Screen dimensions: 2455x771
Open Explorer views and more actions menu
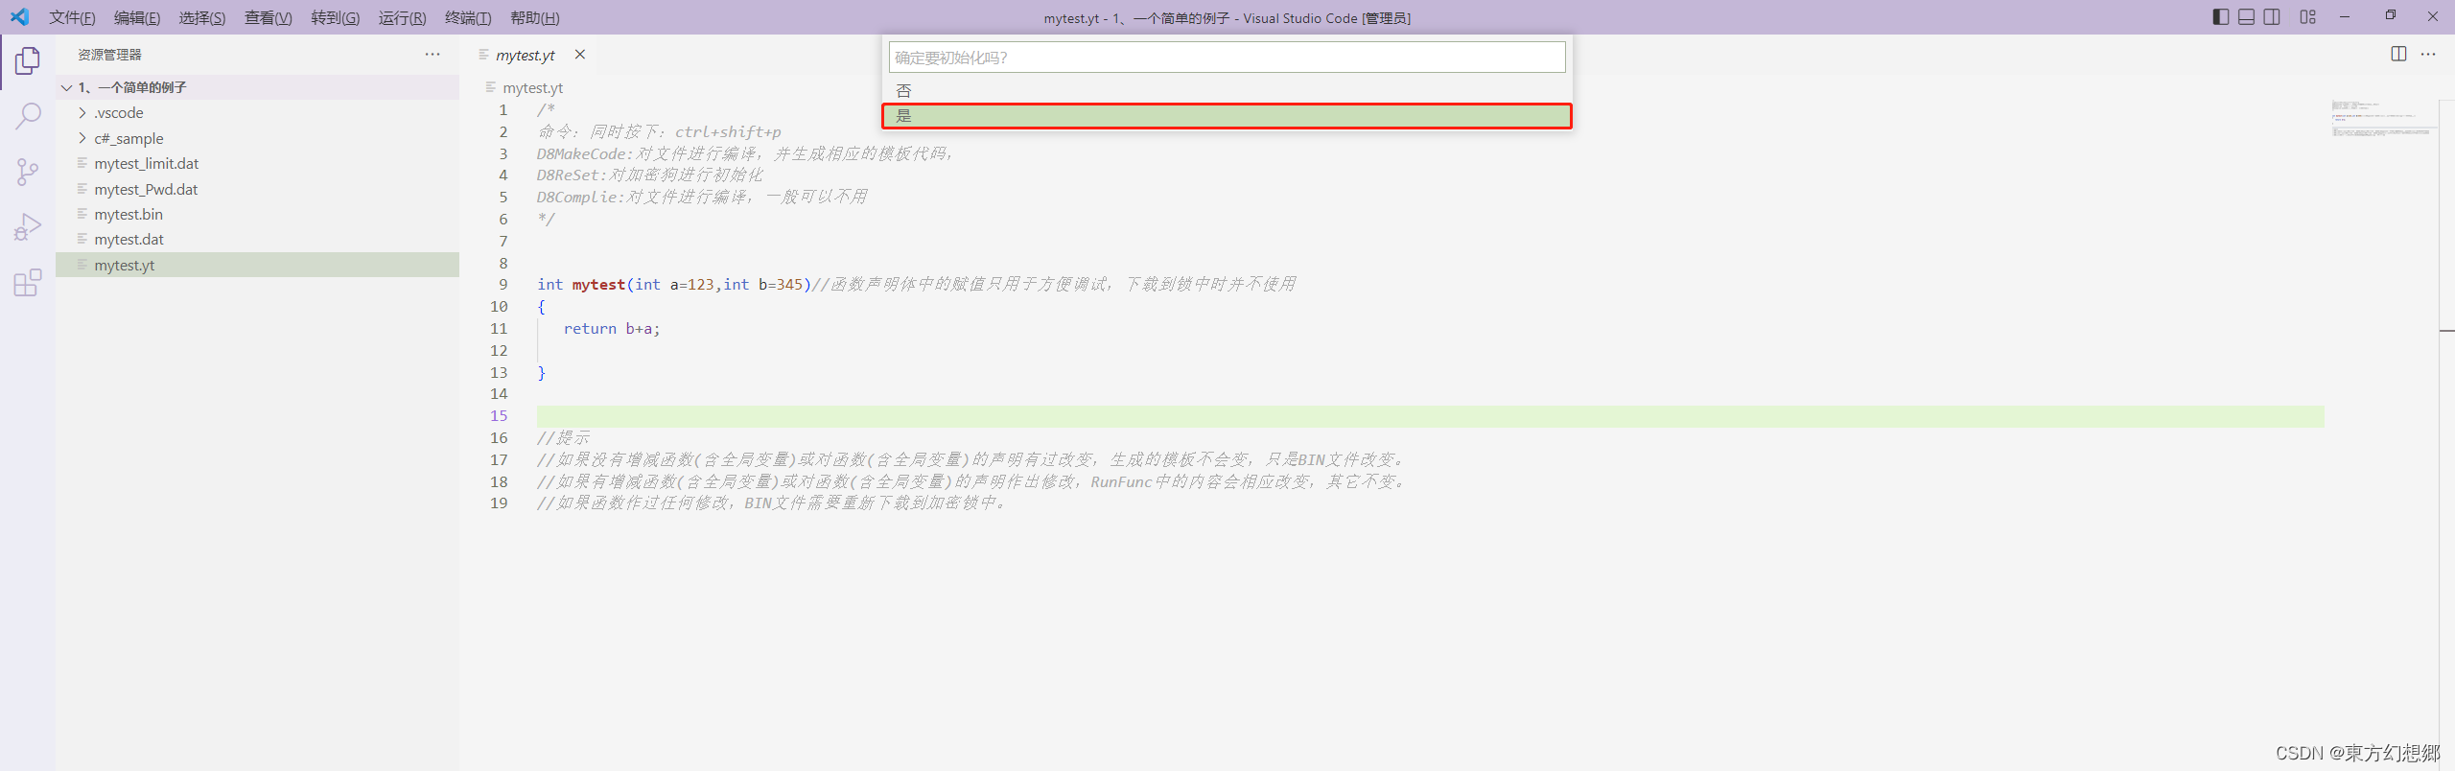click(x=433, y=55)
